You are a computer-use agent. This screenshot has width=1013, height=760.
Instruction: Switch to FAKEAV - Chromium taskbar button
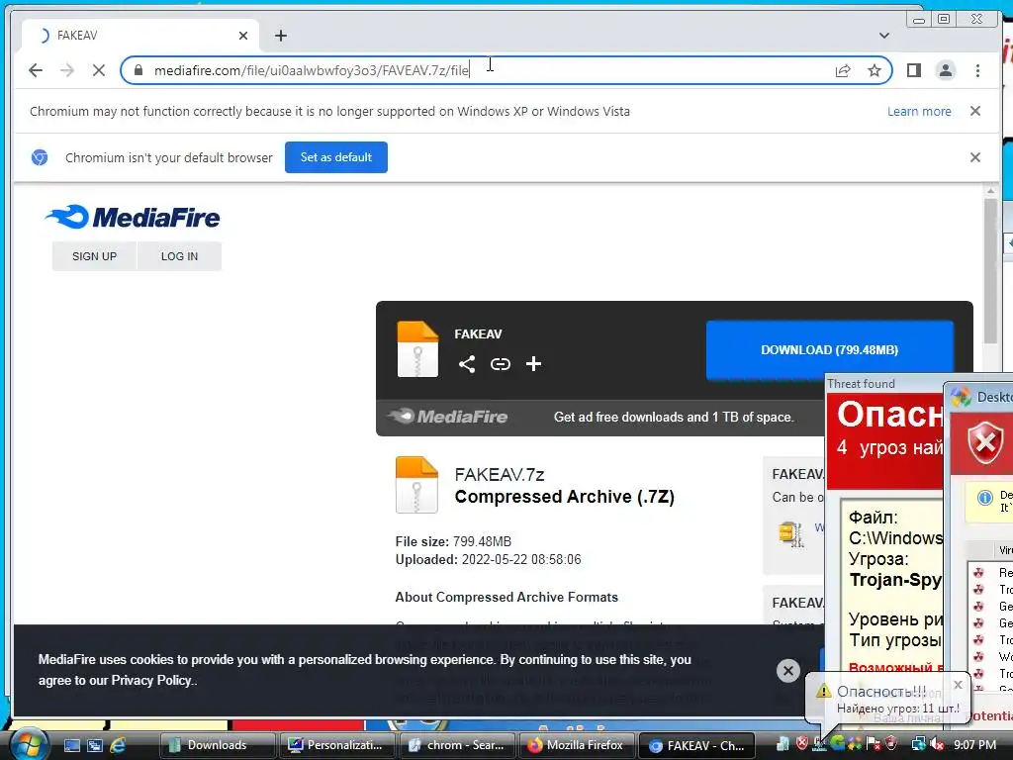(x=696, y=745)
